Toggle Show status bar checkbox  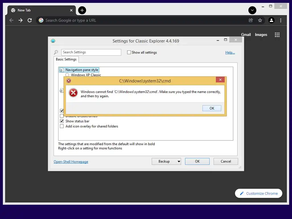pos(62,121)
